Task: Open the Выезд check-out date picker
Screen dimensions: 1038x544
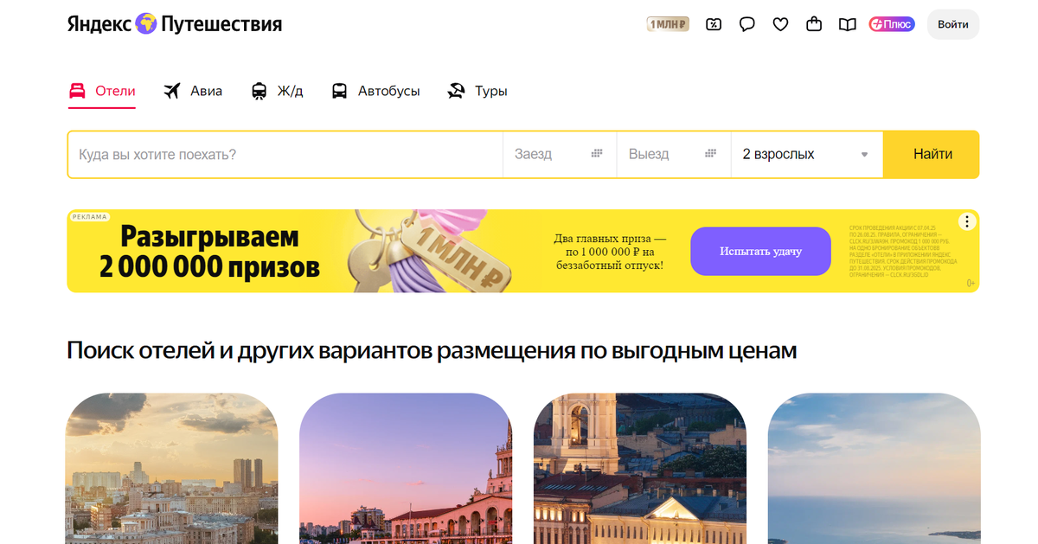Action: pyautogui.click(x=674, y=155)
